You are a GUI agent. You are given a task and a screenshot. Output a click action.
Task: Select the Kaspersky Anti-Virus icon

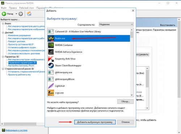click(51, 59)
